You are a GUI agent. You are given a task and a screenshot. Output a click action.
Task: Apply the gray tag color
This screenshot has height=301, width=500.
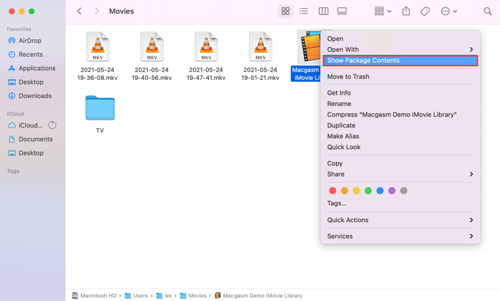pyautogui.click(x=404, y=191)
